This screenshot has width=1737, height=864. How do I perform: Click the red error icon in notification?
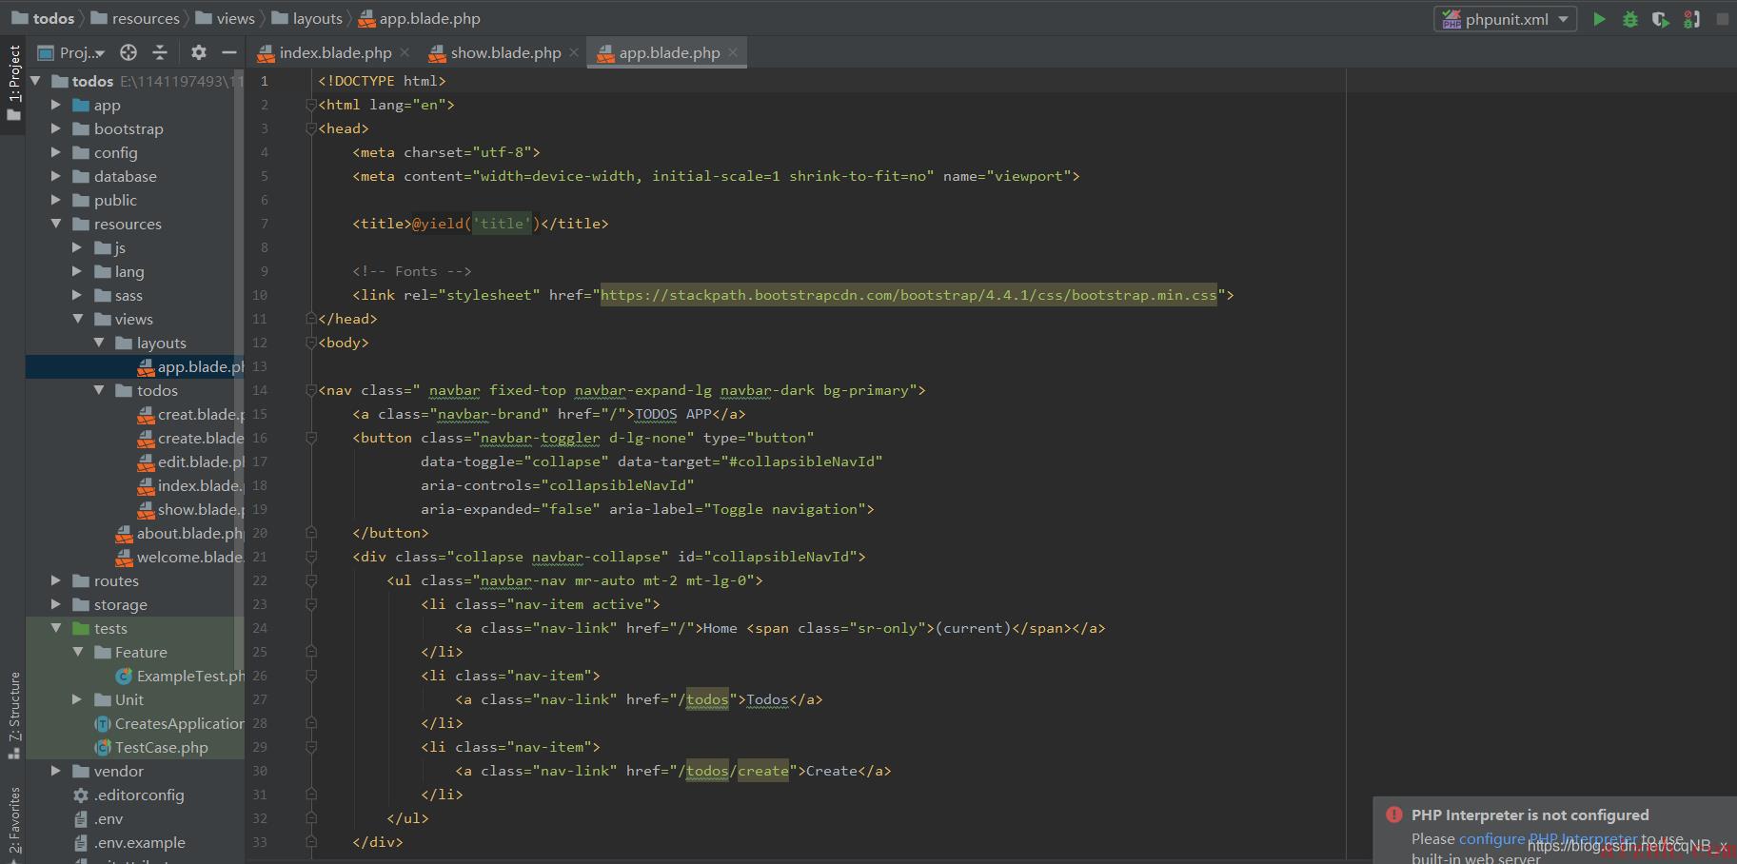click(1394, 815)
